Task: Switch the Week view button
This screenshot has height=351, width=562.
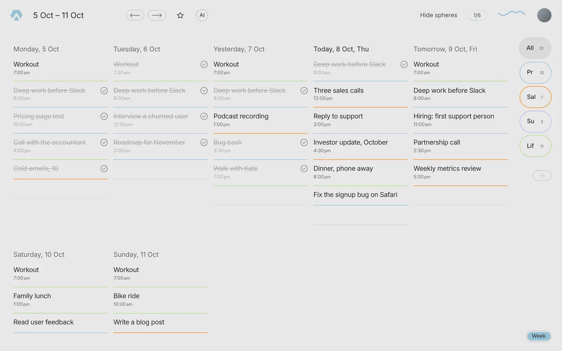Action: [539, 336]
